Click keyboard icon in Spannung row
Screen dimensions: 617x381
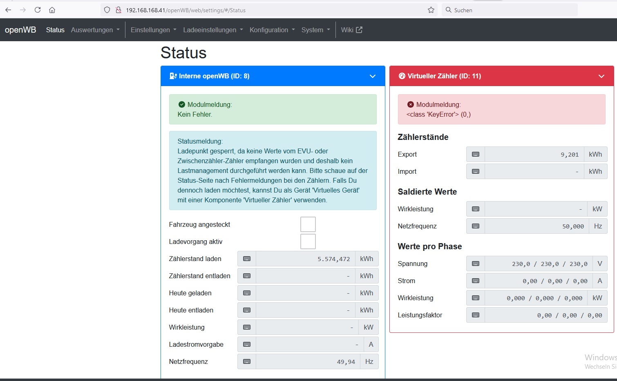pos(476,264)
